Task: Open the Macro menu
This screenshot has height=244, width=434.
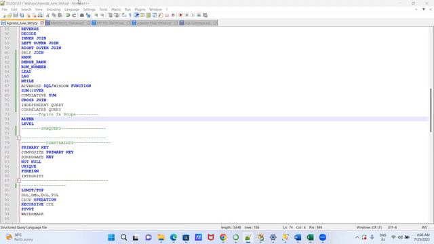Action: [116, 9]
